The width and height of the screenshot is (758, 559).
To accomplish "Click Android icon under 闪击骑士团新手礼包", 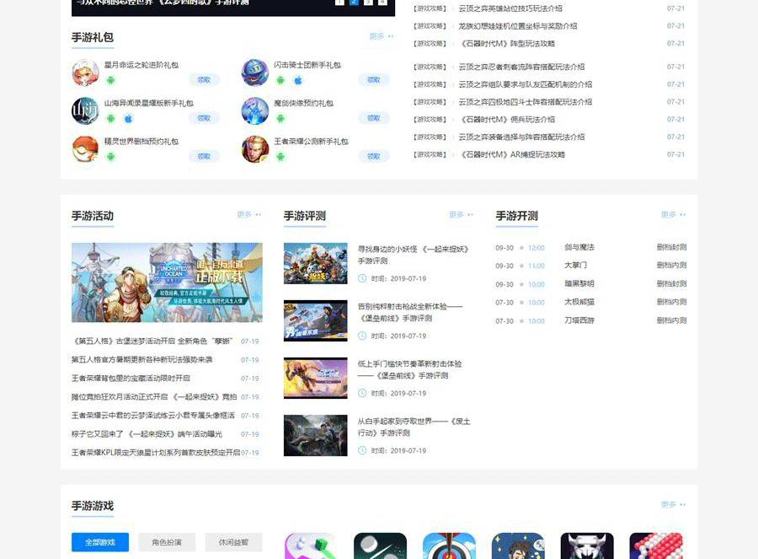I will [x=280, y=80].
